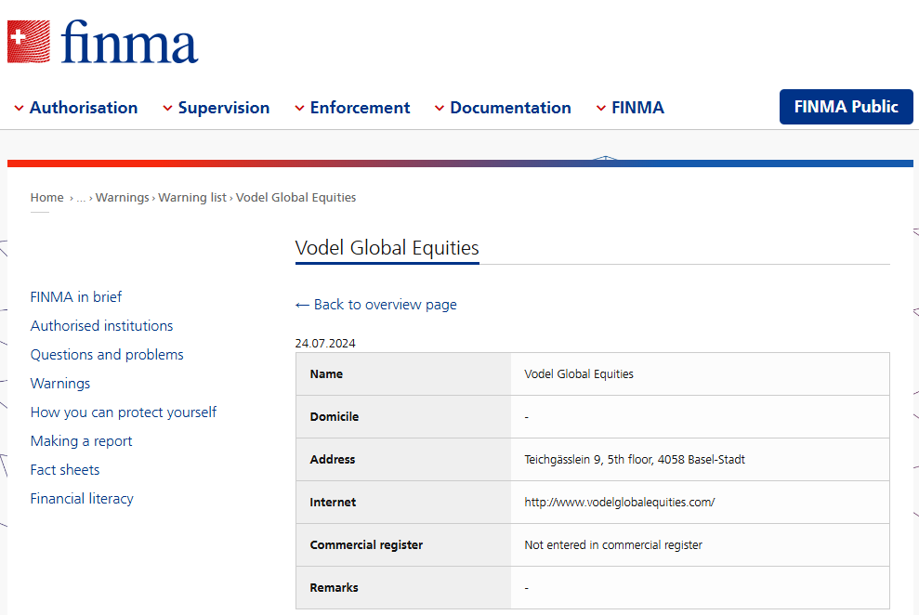Click the vodelglobalequities.com URL value

620,502
